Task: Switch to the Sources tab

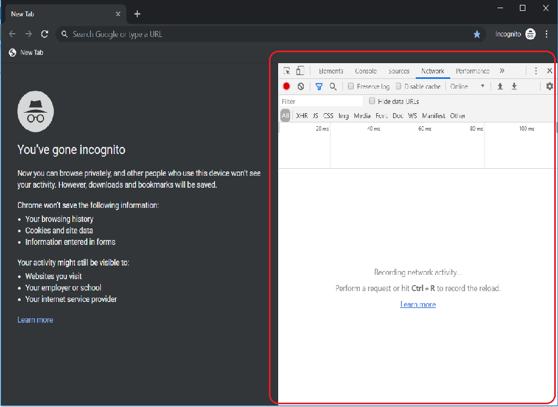Action: [399, 71]
